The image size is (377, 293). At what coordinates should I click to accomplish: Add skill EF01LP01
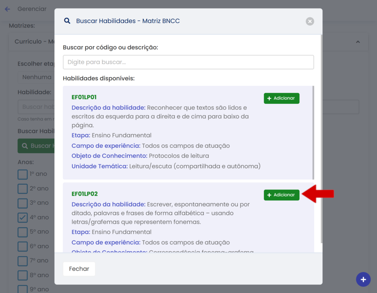281,98
